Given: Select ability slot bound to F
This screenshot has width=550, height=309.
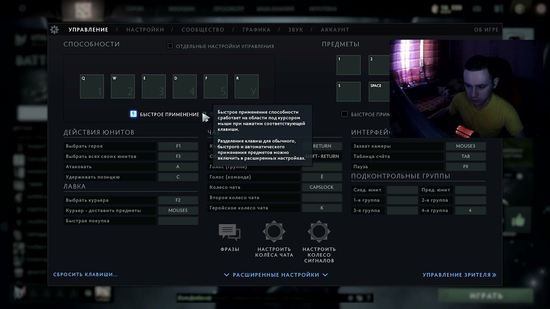Looking at the screenshot, I should point(216,86).
